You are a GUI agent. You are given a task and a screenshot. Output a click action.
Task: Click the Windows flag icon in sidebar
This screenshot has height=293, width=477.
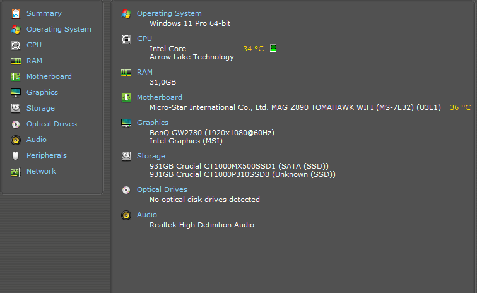16,29
